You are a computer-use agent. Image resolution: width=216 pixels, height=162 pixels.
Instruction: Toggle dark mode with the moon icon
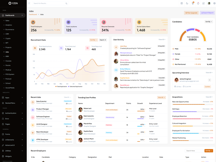[187, 4]
